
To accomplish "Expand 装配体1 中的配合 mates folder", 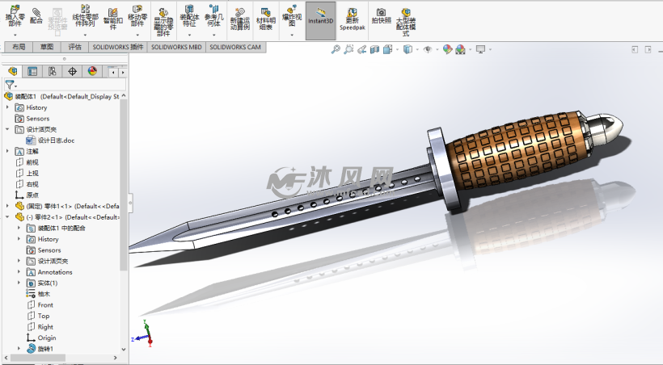I will pos(19,228).
